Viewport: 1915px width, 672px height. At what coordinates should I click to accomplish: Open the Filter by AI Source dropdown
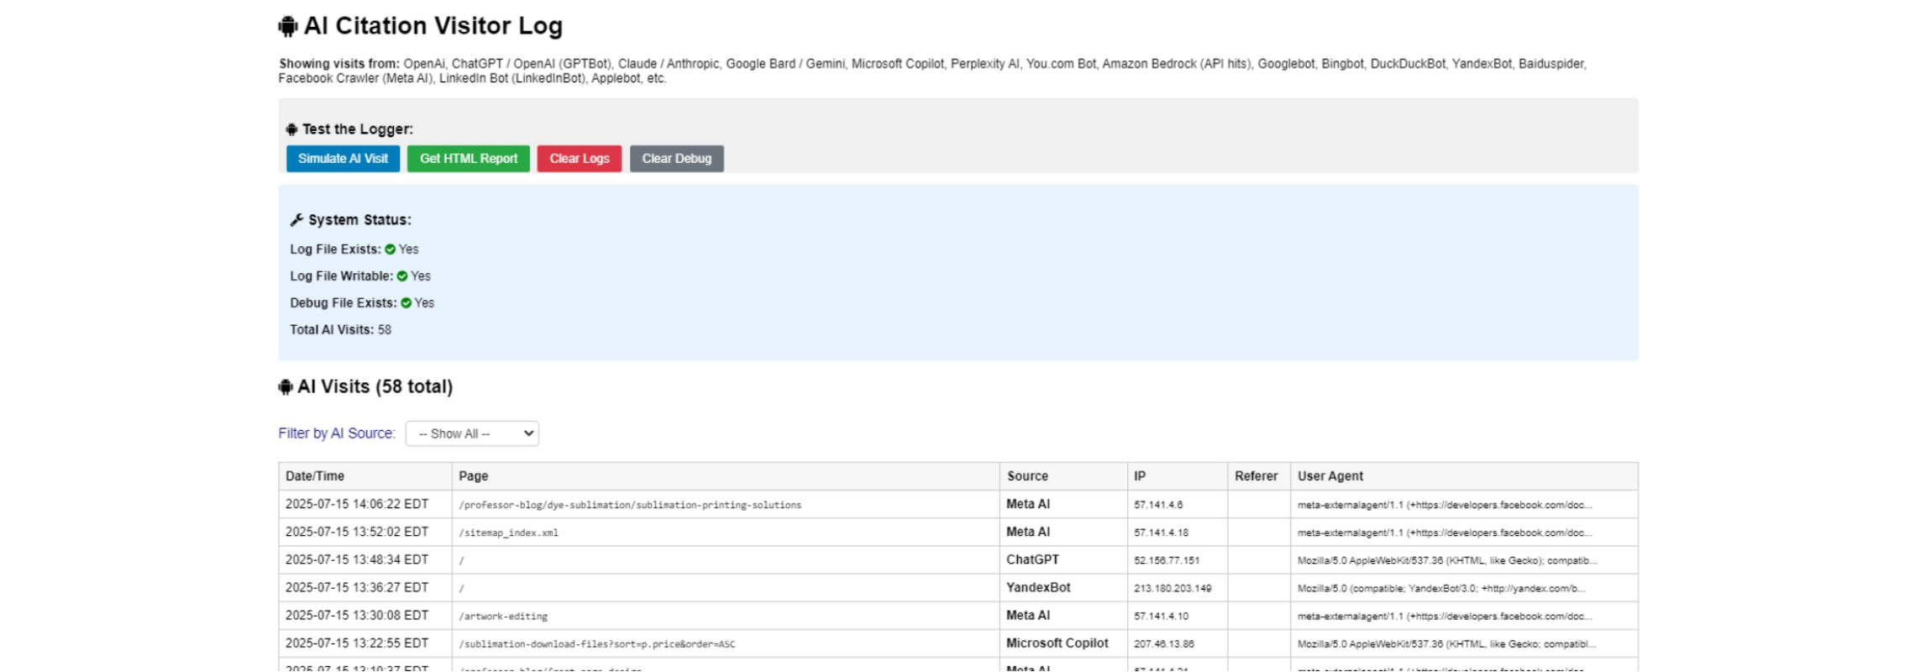(472, 433)
